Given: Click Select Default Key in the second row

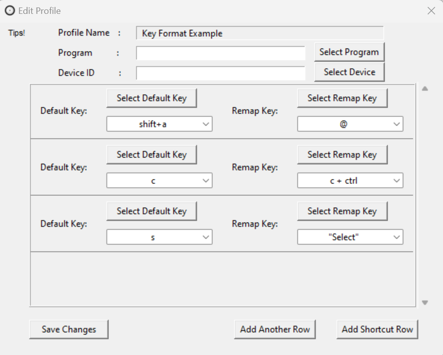Looking at the screenshot, I should point(151,154).
